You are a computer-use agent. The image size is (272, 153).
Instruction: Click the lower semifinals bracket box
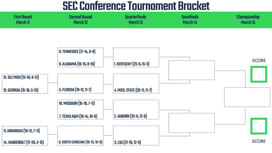192,123
